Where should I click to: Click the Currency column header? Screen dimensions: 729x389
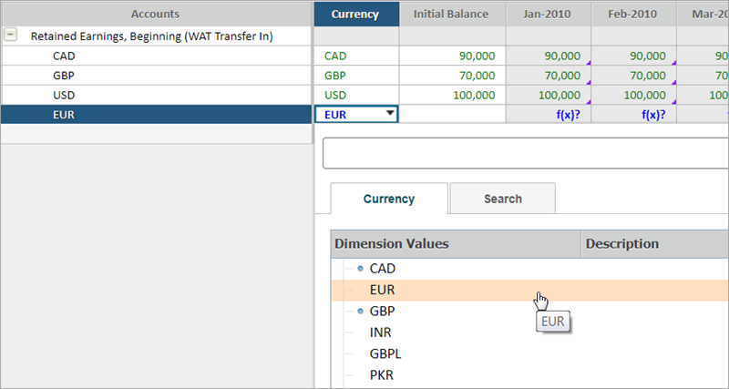click(x=356, y=14)
